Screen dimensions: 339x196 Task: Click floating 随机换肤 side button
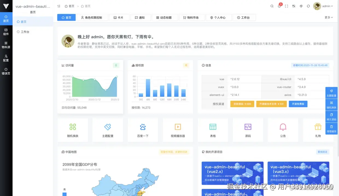click(331, 105)
